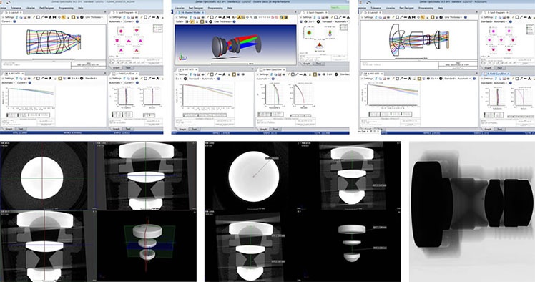Viewport: 535px width, 282px height.
Task: Click the grayscale X-ray image of the lens assembly
Action: pyautogui.click(x=472, y=212)
